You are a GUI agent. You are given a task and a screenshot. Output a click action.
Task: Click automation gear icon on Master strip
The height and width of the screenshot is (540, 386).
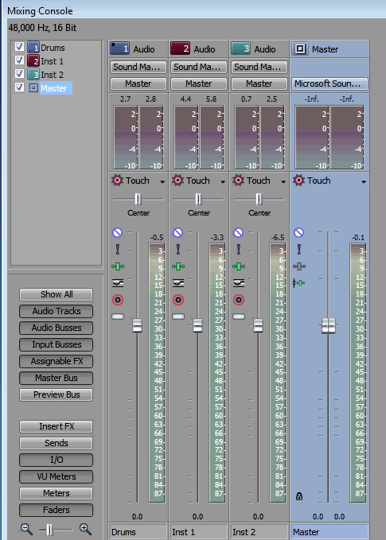pyautogui.click(x=298, y=181)
